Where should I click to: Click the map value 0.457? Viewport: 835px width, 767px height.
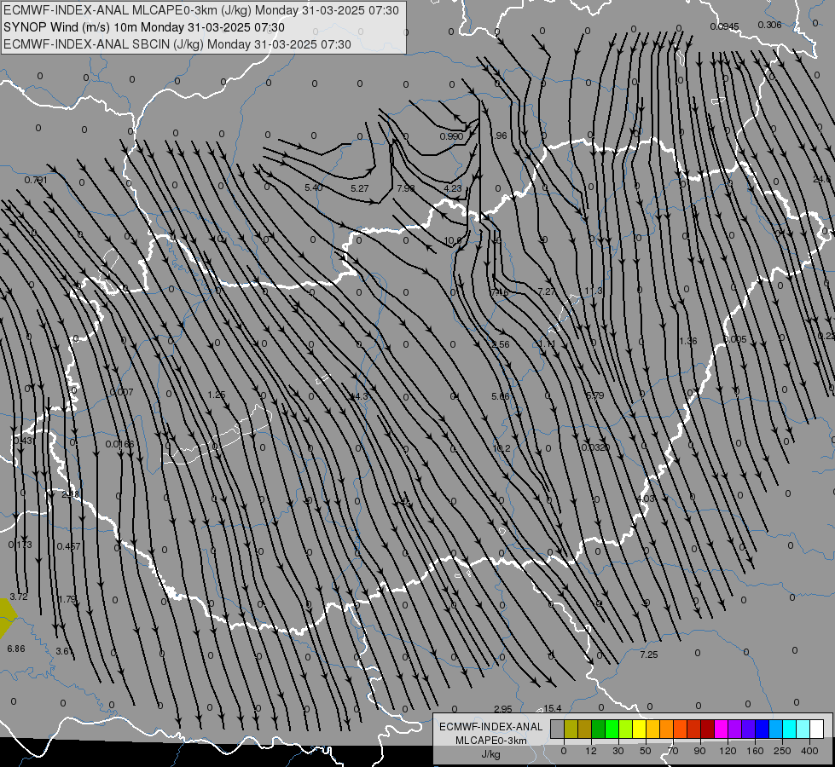(69, 546)
